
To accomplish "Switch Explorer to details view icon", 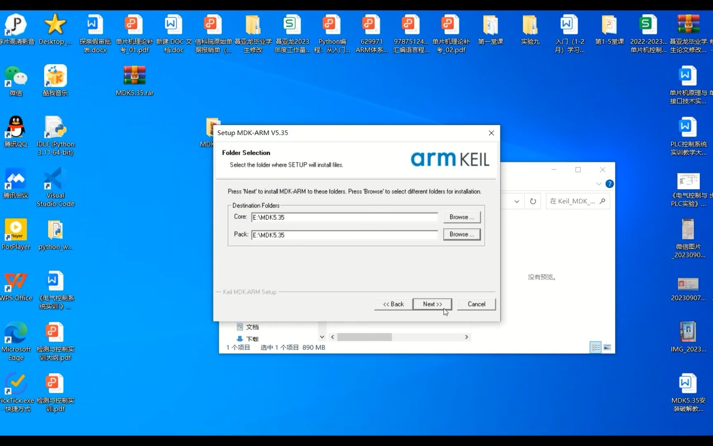I will [595, 347].
